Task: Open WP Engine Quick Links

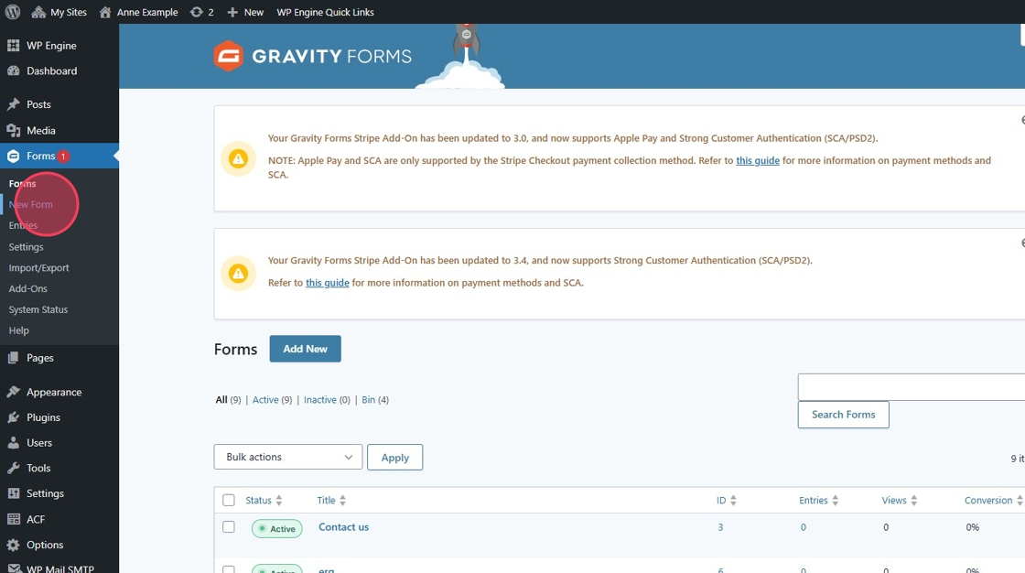Action: tap(325, 12)
